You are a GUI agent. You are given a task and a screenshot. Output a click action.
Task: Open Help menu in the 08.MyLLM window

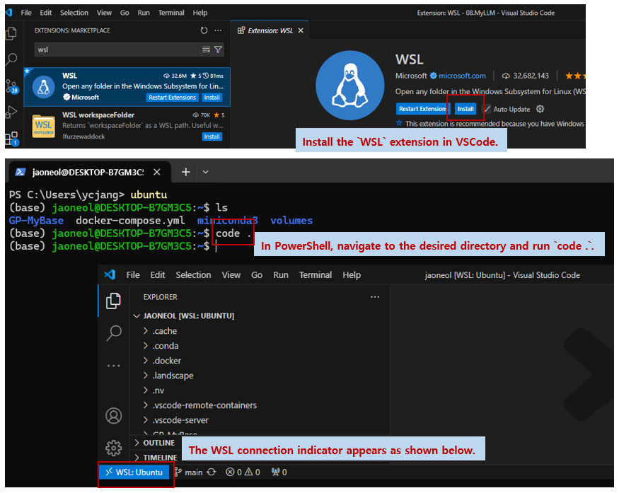200,13
